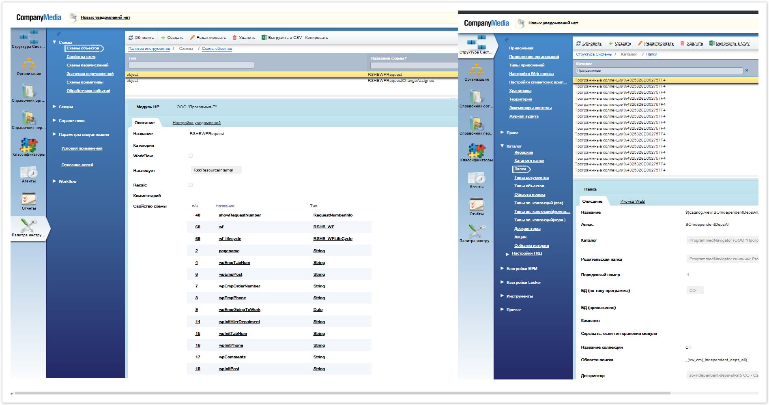
Task: Click pin icon atop left window navigation panel
Action: [x=59, y=34]
